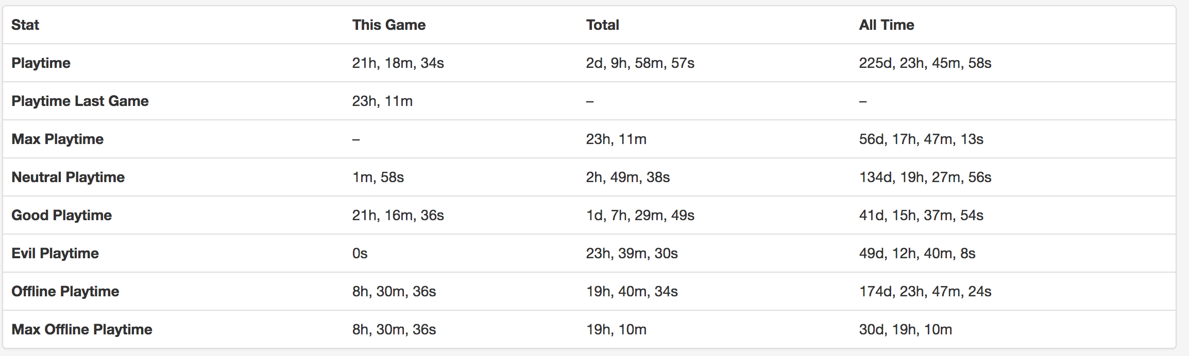Click the This Game column header
The width and height of the screenshot is (1189, 356).
[x=389, y=25]
